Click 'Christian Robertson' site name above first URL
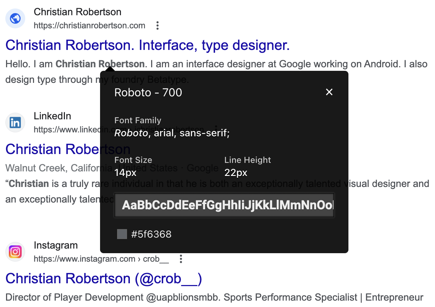The width and height of the screenshot is (435, 307). point(77,12)
